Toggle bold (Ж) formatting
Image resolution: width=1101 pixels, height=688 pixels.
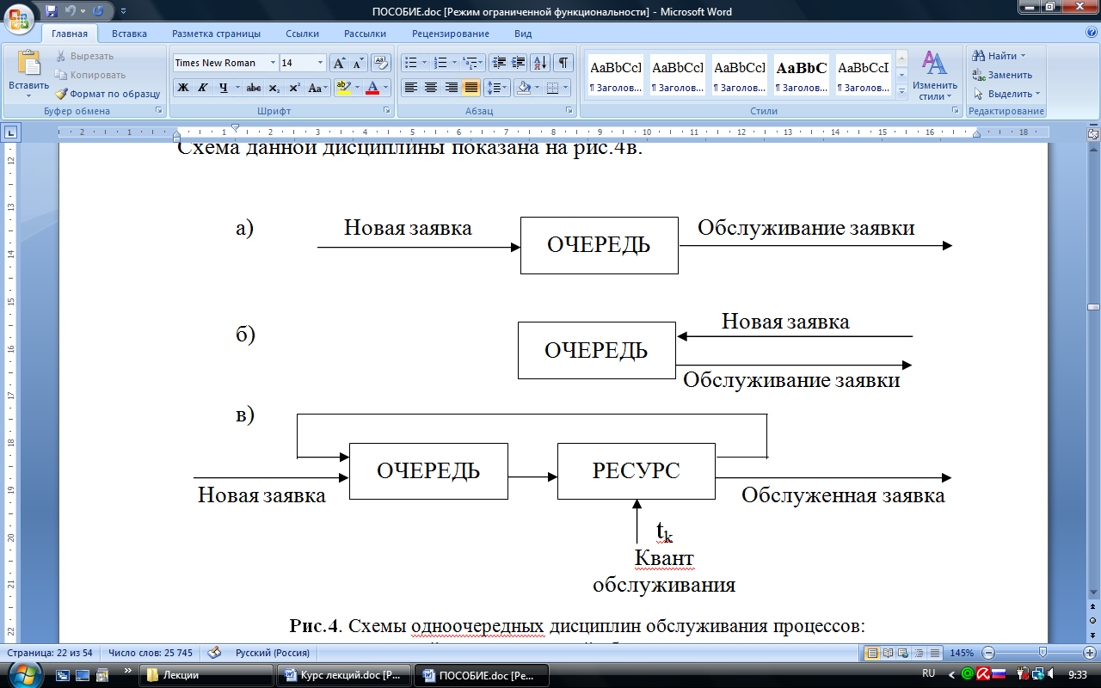click(182, 88)
